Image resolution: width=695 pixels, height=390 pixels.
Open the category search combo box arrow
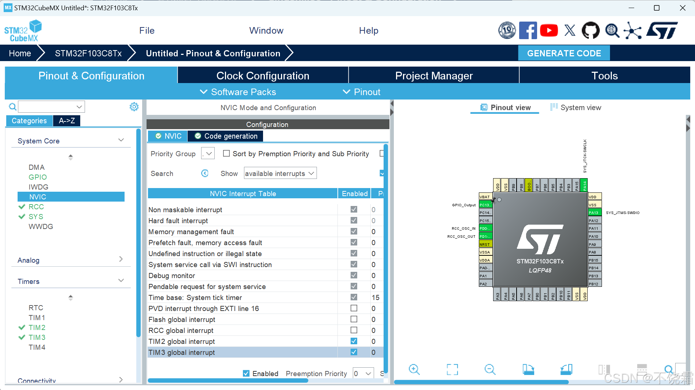[79, 107]
